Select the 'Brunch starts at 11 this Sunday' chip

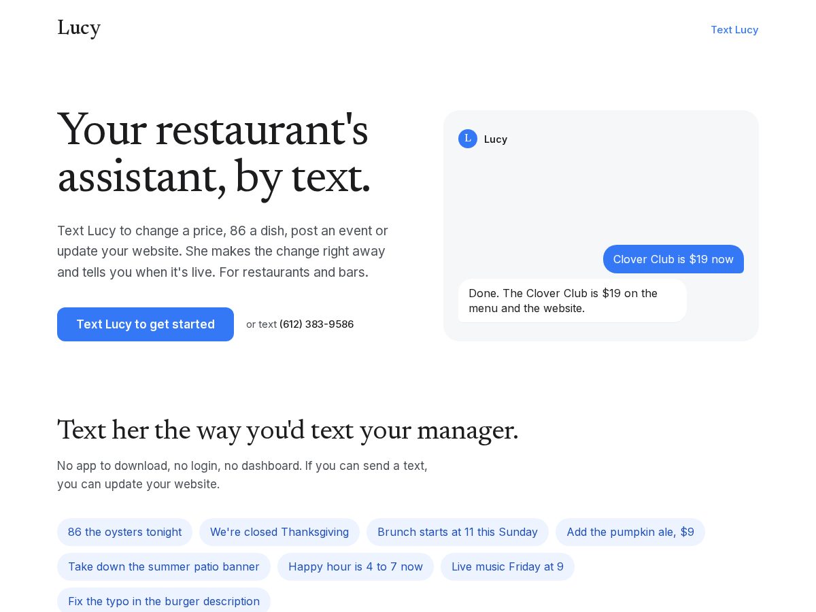tap(458, 532)
